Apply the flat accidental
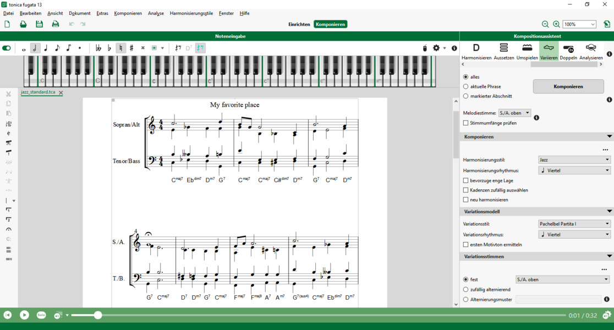The width and height of the screenshot is (614, 330). point(109,48)
